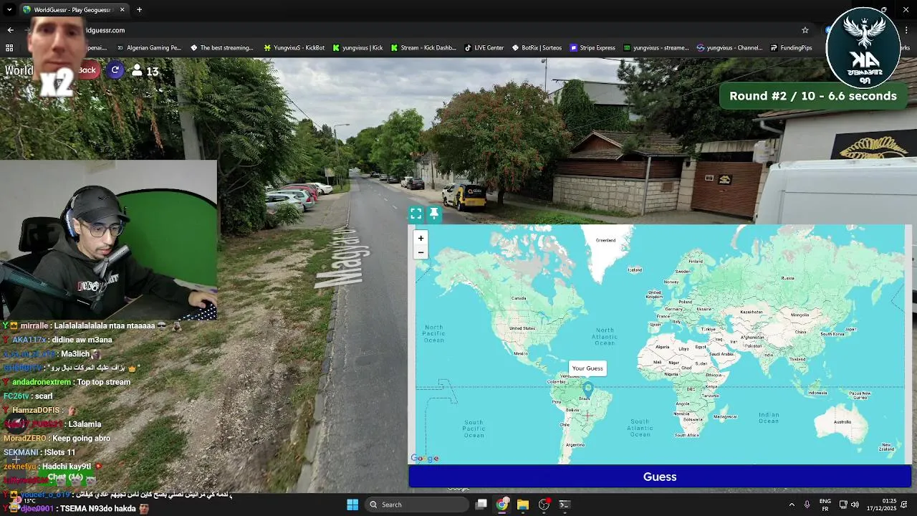The height and width of the screenshot is (516, 917).
Task: Click the Your Guess marker pin on map
Action: (587, 388)
